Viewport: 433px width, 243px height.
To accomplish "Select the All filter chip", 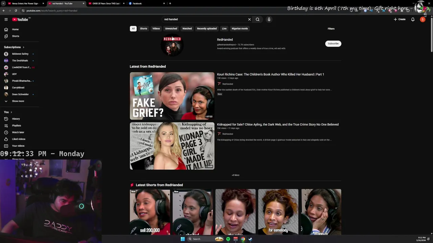I will tap(133, 29).
